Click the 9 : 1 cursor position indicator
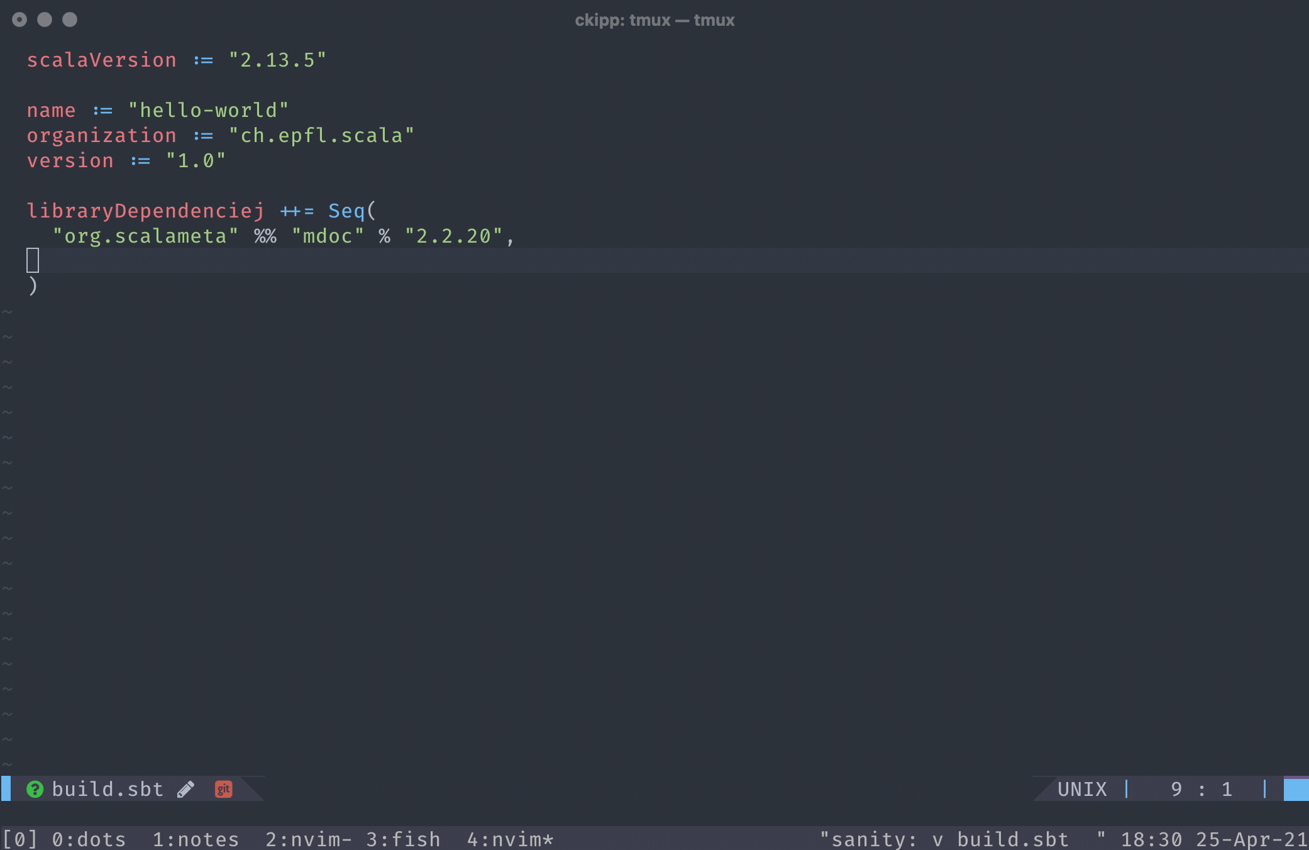Screen dimensions: 1309x850 tap(1201, 789)
